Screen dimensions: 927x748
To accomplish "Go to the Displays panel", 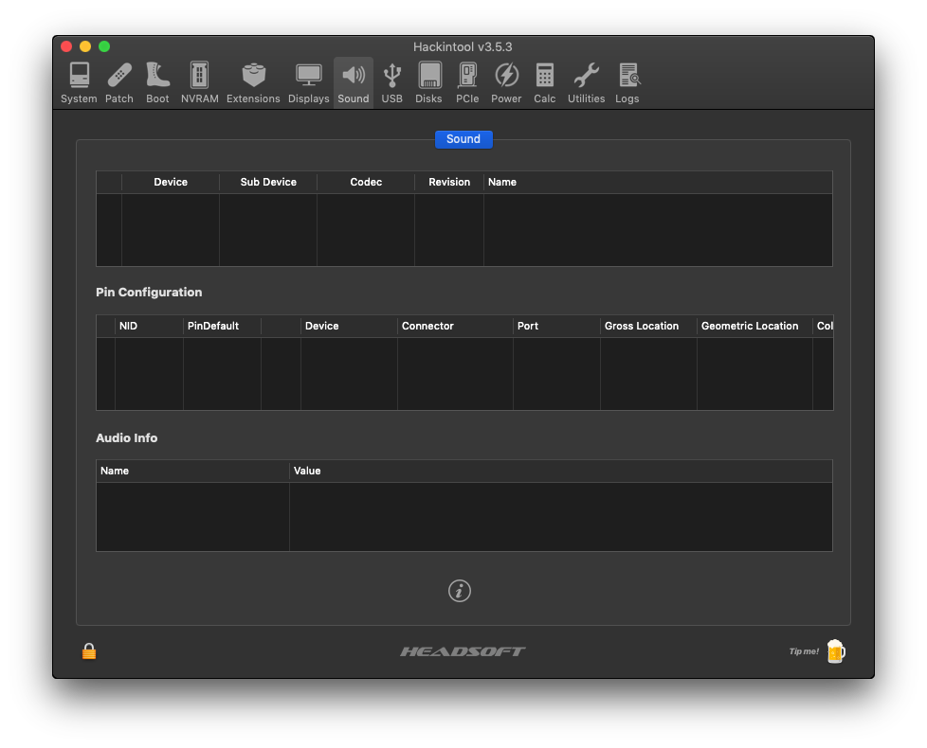I will pyautogui.click(x=308, y=83).
